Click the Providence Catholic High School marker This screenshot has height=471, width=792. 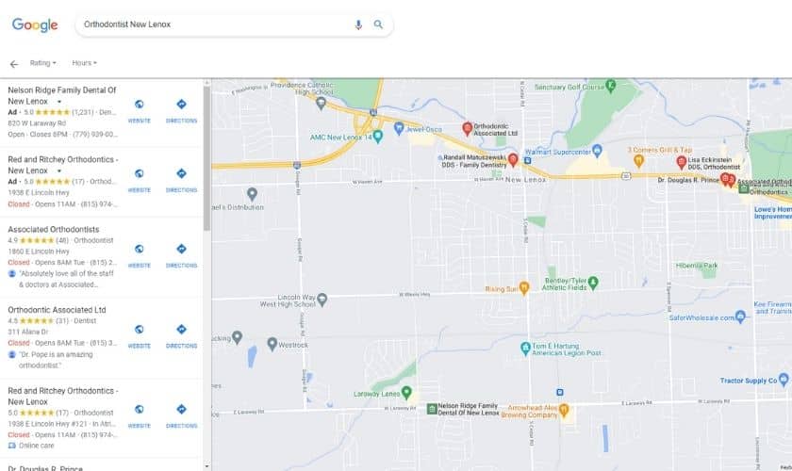click(321, 104)
